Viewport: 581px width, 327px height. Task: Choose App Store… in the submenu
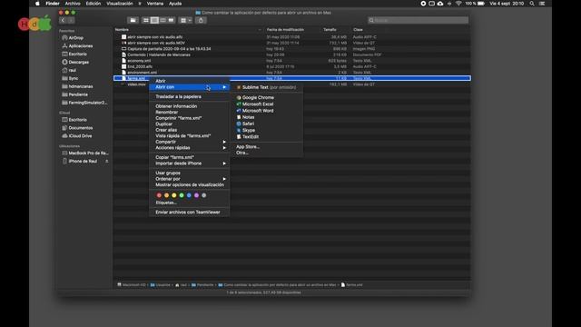pos(266,147)
